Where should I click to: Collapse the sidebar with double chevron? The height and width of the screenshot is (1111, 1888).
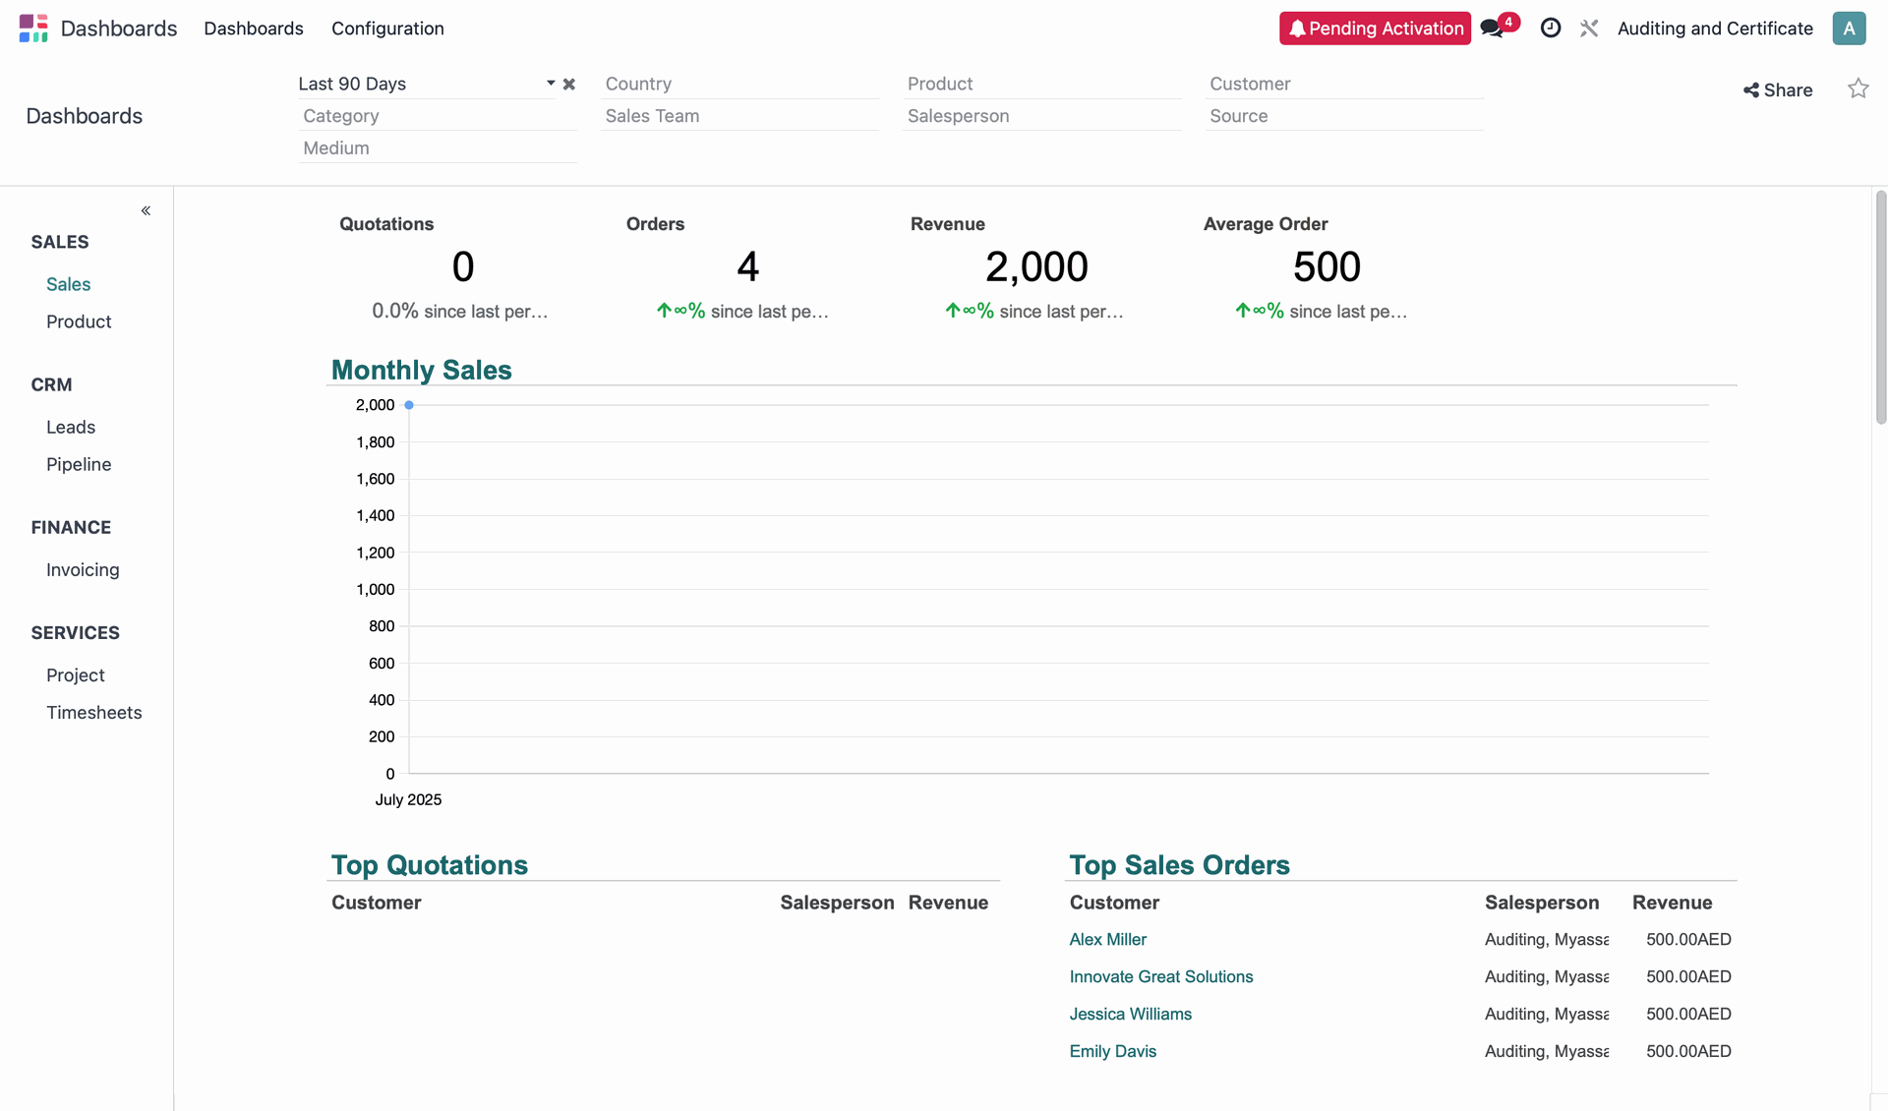146,210
